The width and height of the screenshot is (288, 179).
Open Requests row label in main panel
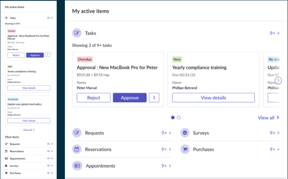tap(94, 133)
